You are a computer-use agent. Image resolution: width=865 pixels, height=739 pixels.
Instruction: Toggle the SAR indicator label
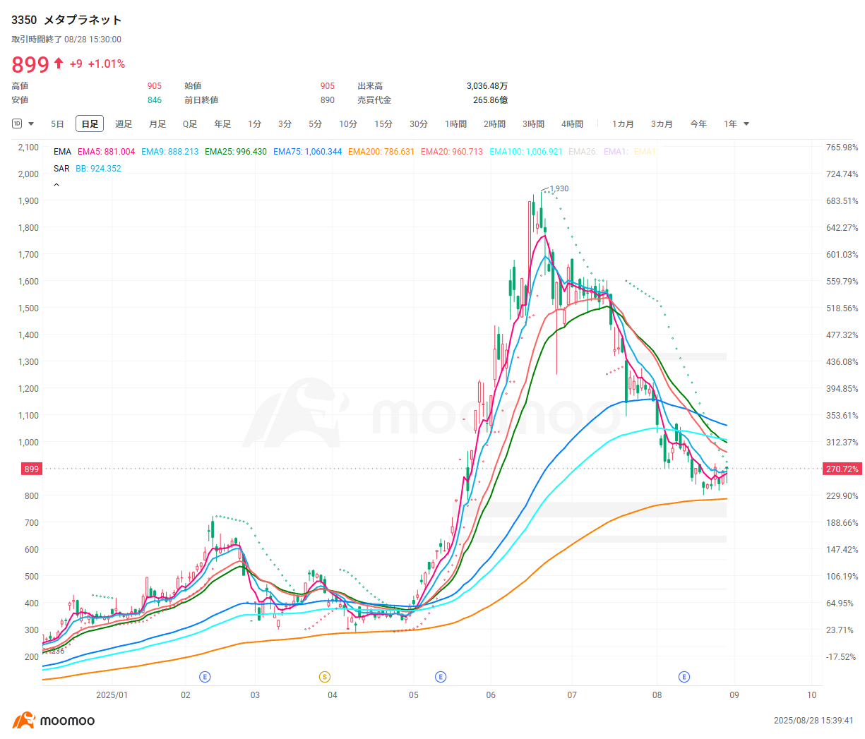click(x=61, y=169)
